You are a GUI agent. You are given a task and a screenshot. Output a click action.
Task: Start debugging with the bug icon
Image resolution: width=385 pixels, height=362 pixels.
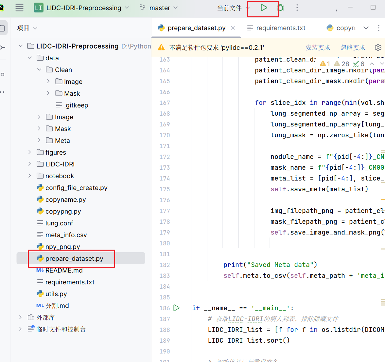pyautogui.click(x=280, y=8)
